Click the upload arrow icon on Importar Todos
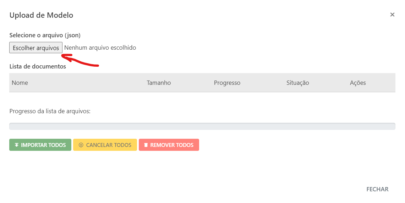 click(x=17, y=145)
